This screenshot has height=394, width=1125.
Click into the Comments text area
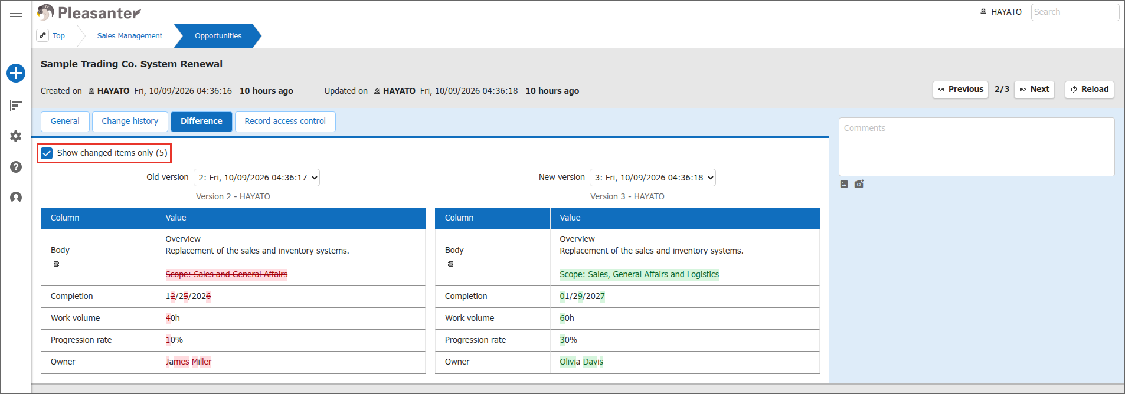point(977,147)
